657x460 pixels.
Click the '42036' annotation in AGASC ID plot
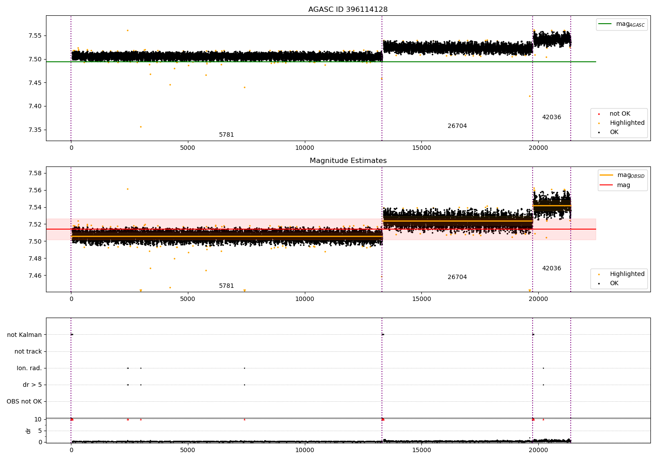pos(551,117)
